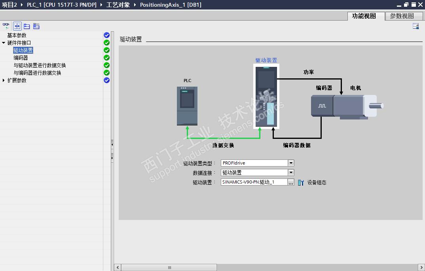Minimize the editor window
Screen dimensions: 425x271
tap(399, 5)
